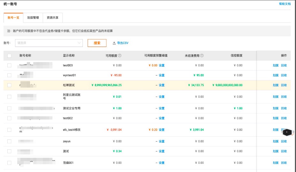Click 设置 in the wyntest01 row
Image resolution: width=296 pixels, height=172 pixels.
[x=162, y=75]
